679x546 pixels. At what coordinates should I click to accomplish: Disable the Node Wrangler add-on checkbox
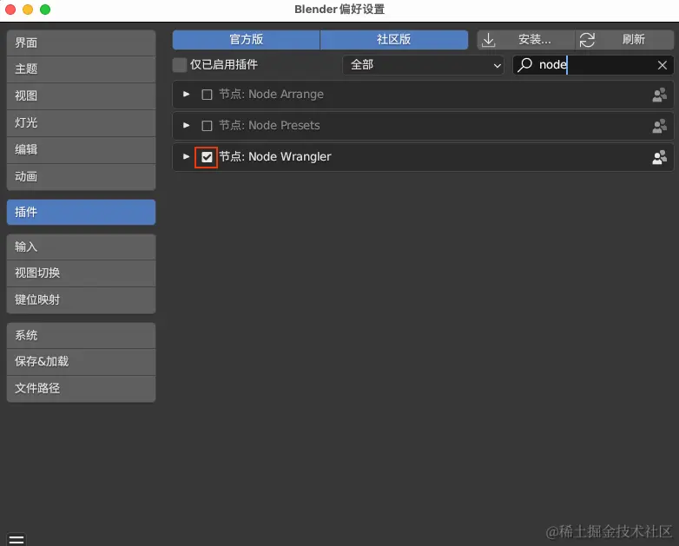(x=207, y=157)
